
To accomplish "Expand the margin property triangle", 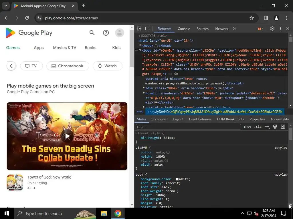I will (157, 203).
